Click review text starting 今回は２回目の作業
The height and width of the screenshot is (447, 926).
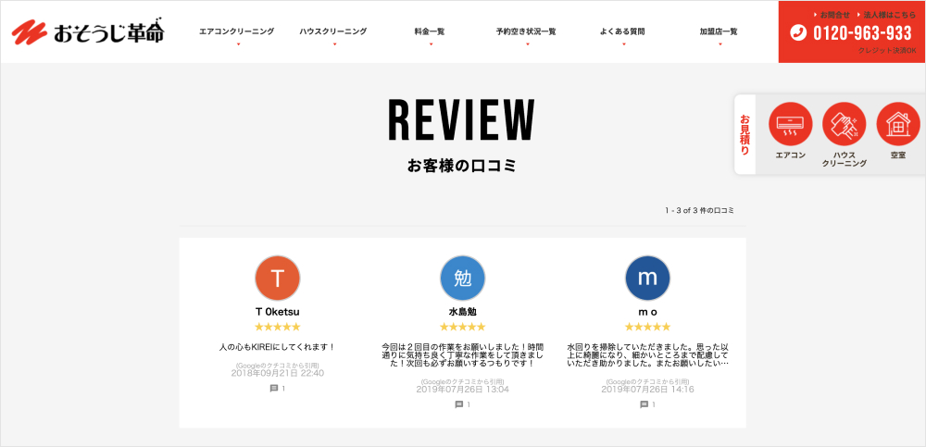[x=463, y=355]
